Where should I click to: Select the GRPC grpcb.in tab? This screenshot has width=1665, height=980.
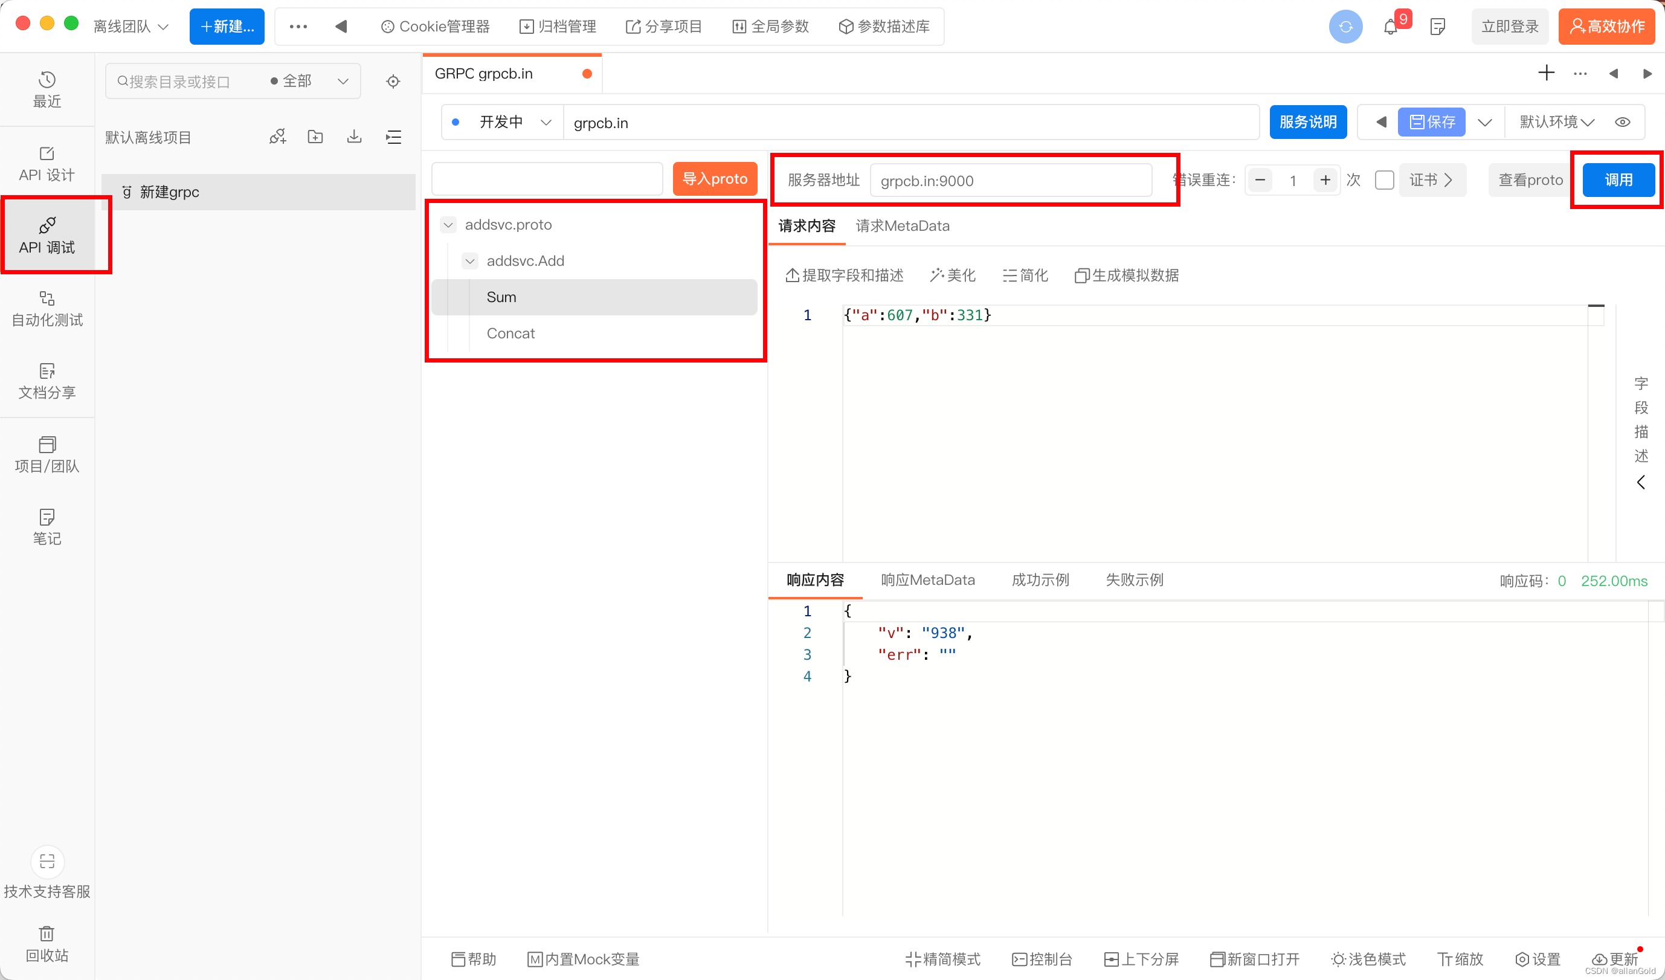pos(512,73)
